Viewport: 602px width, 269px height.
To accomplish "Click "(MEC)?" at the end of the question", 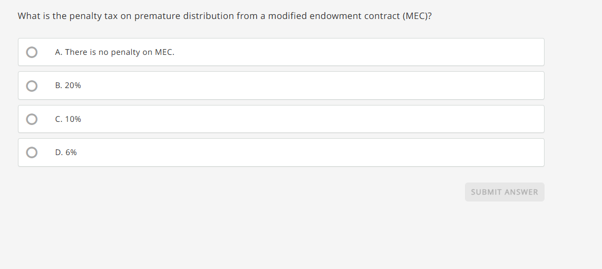I will tap(417, 16).
